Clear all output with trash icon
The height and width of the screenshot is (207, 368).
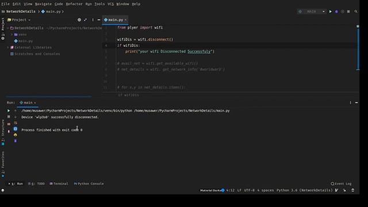16,141
